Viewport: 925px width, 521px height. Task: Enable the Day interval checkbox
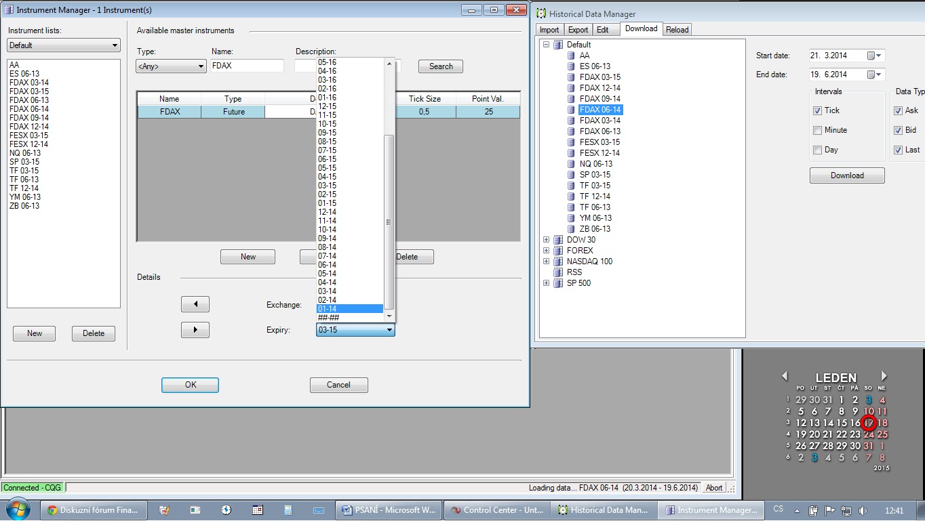click(x=818, y=150)
